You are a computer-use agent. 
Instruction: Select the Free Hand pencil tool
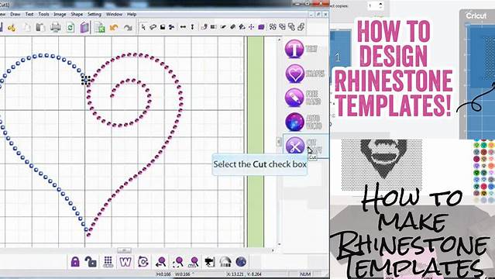pos(294,98)
